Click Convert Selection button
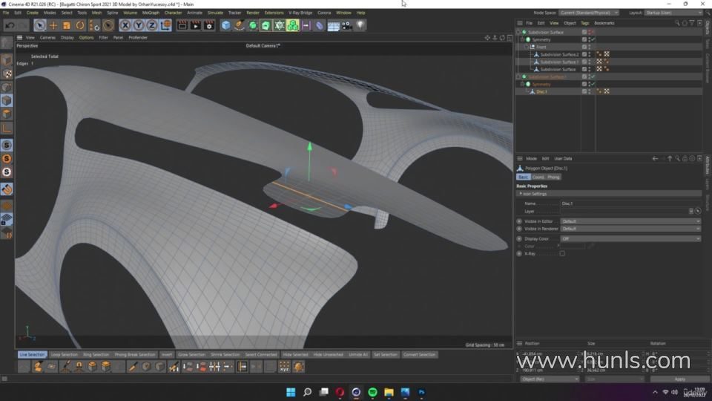 [x=419, y=355]
